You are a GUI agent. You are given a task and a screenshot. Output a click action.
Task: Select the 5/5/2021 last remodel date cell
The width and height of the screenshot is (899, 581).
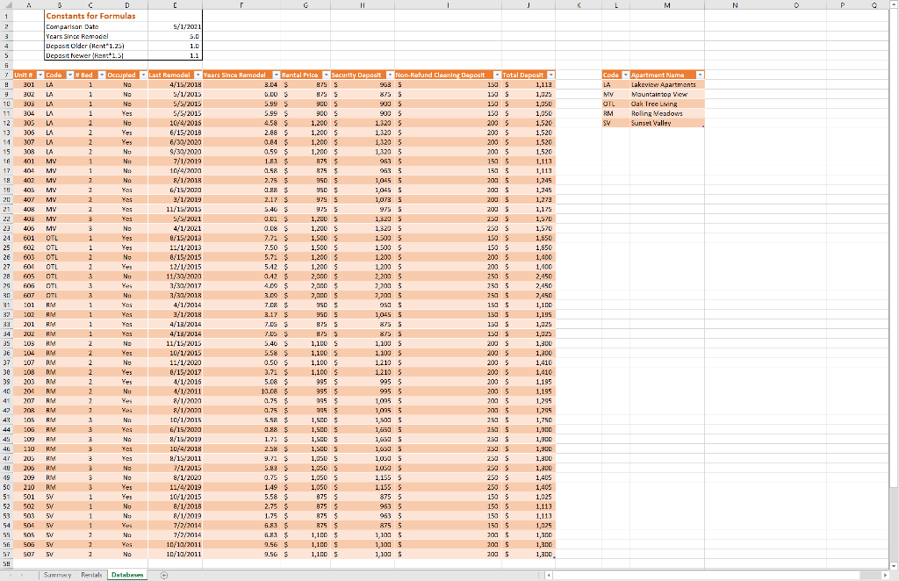(x=175, y=219)
